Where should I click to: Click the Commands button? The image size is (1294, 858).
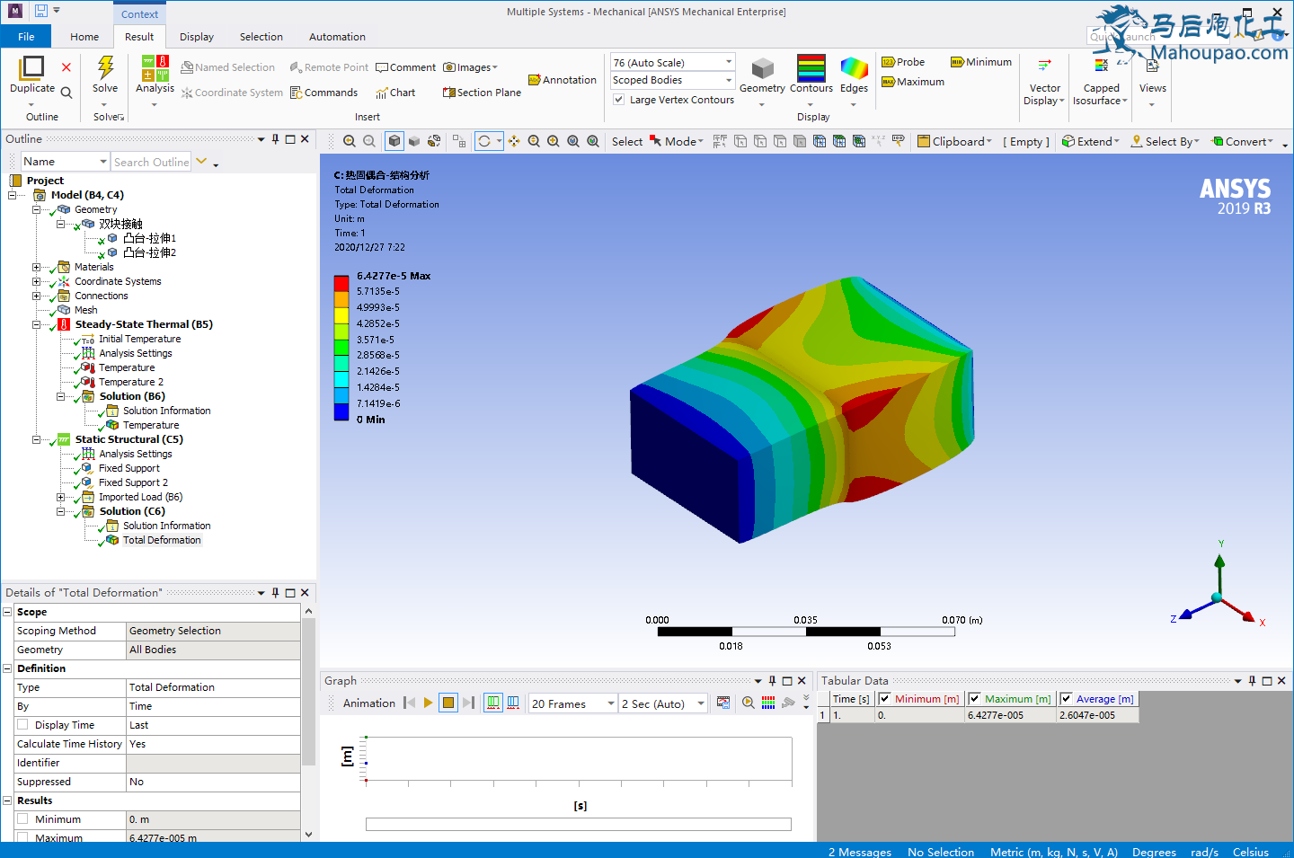point(323,93)
